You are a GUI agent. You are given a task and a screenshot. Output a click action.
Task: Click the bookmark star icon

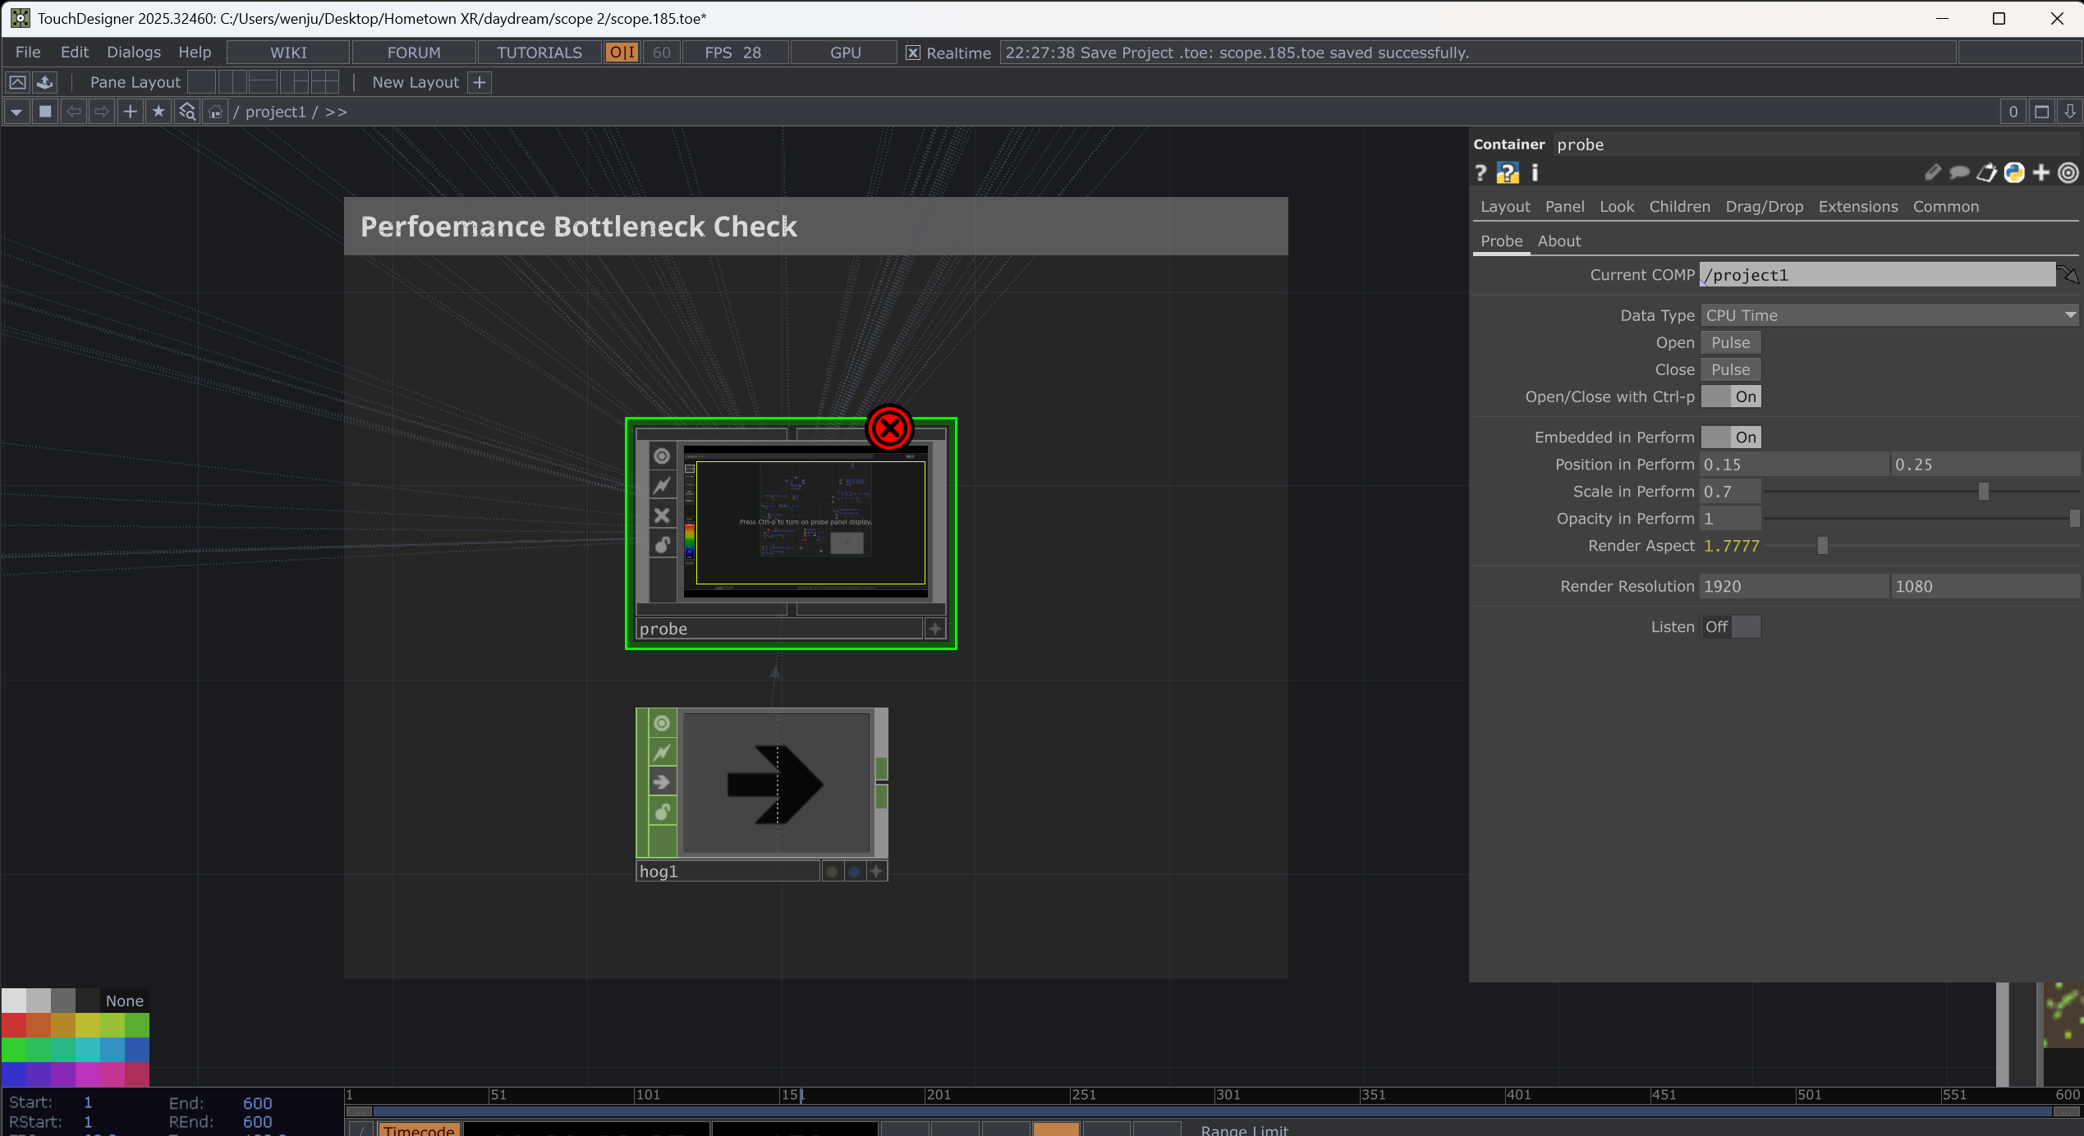pos(158,112)
